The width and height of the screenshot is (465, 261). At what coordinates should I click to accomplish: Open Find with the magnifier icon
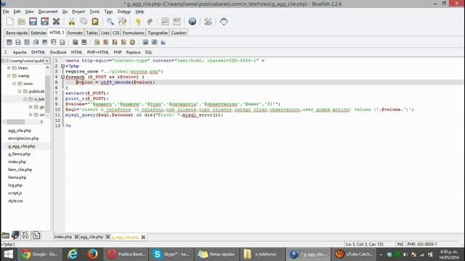click(x=110, y=22)
